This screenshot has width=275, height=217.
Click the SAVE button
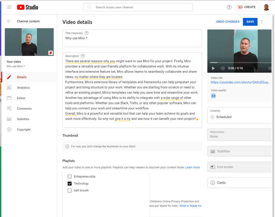[250, 22]
